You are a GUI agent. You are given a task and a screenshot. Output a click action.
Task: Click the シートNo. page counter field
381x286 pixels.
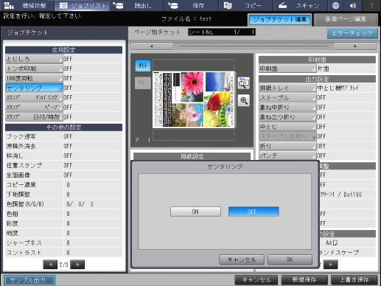222,32
